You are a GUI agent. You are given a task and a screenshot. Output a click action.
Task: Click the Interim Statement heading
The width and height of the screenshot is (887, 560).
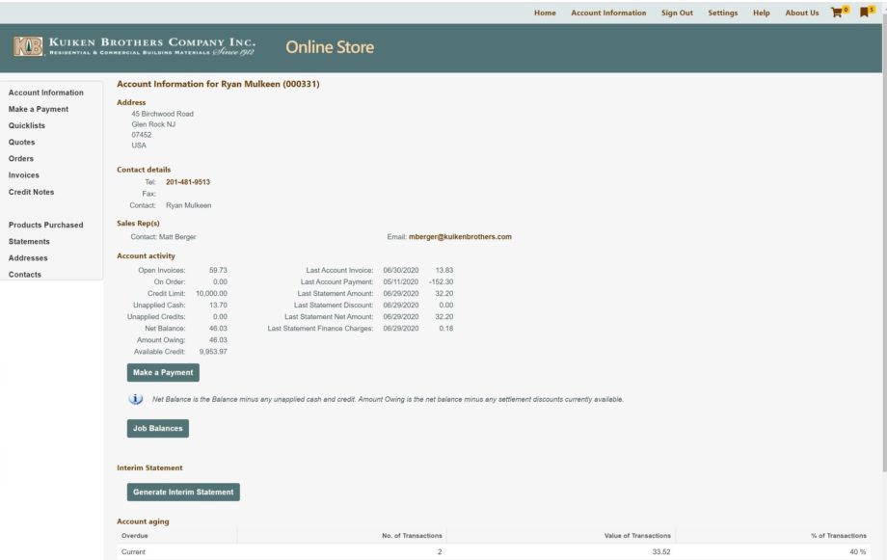[149, 467]
